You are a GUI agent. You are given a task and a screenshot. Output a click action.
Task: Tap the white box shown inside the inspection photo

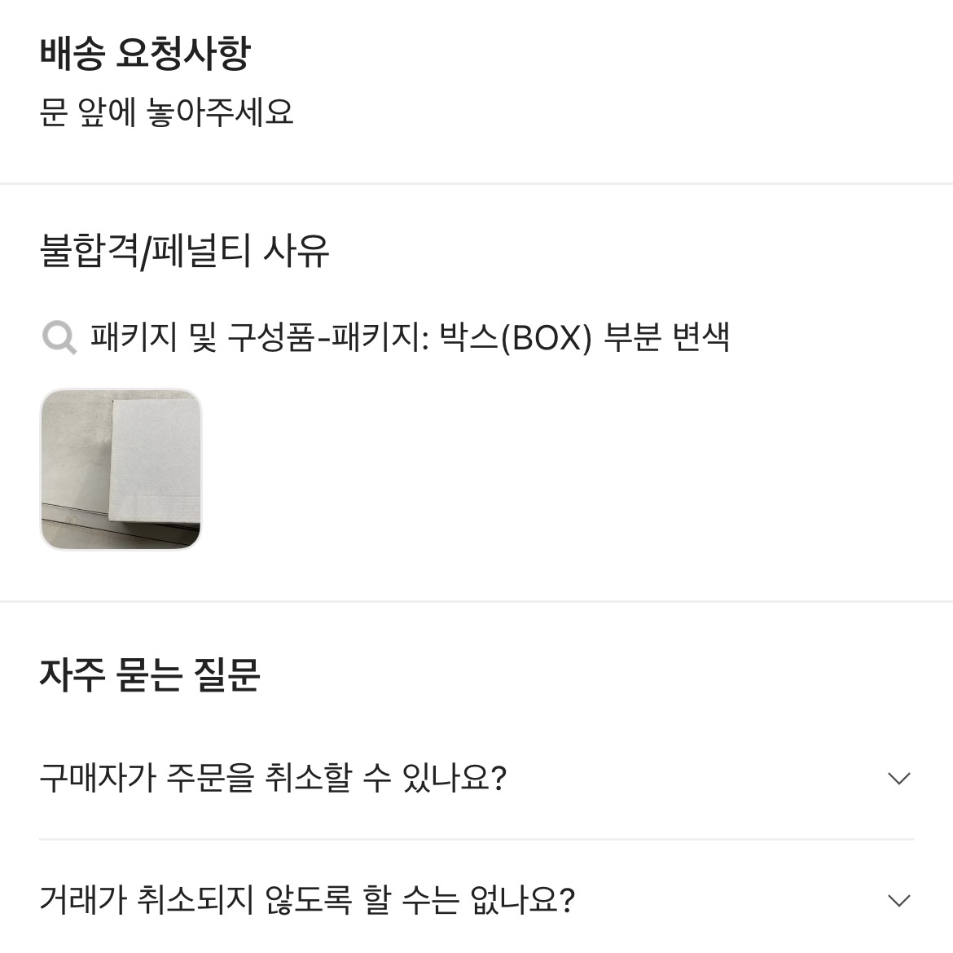point(156,461)
